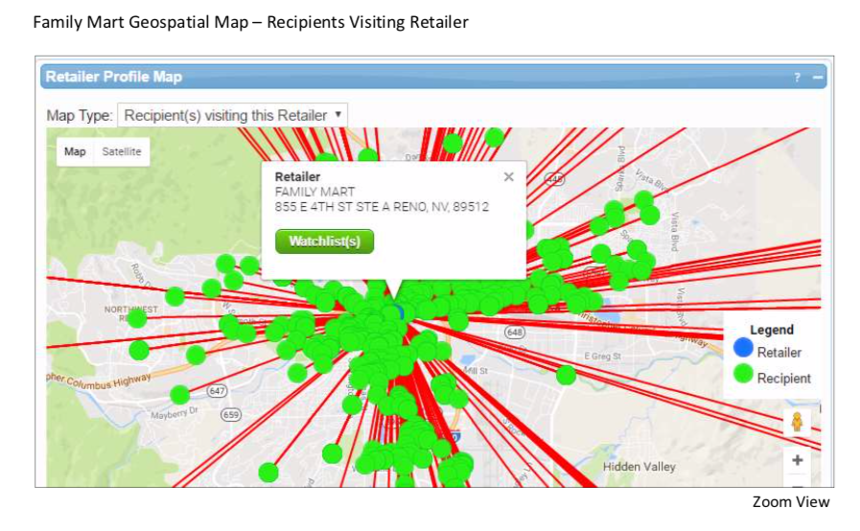Switch to the Map view
This screenshot has height=531, width=860.
pos(75,151)
